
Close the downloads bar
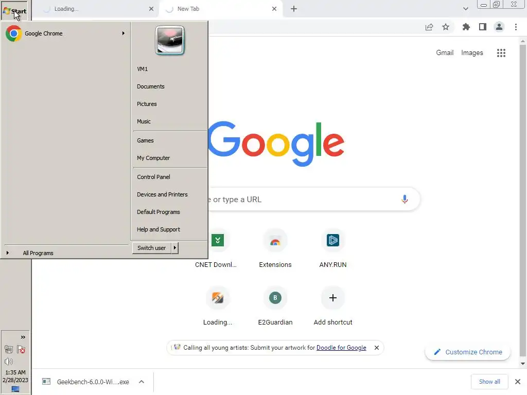(x=518, y=382)
